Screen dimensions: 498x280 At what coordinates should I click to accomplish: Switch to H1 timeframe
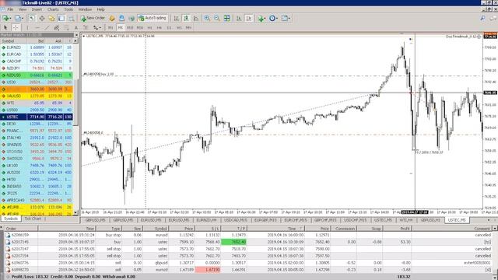149,28
